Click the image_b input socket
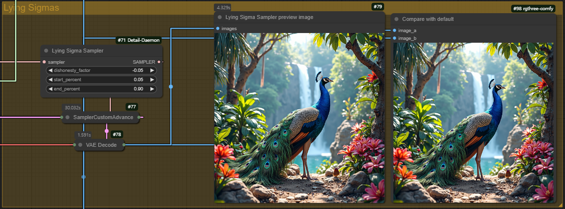This screenshot has height=209, width=565. [394, 38]
